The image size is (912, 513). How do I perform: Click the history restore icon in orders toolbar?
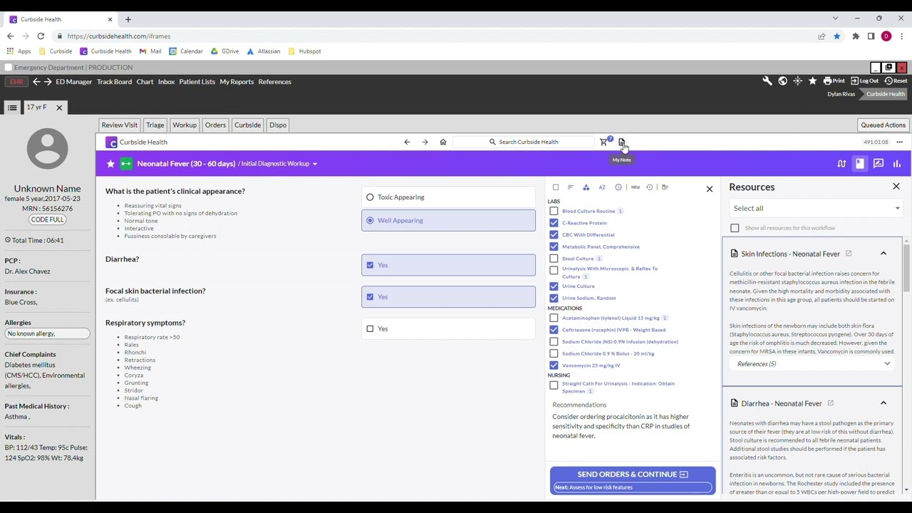point(650,187)
